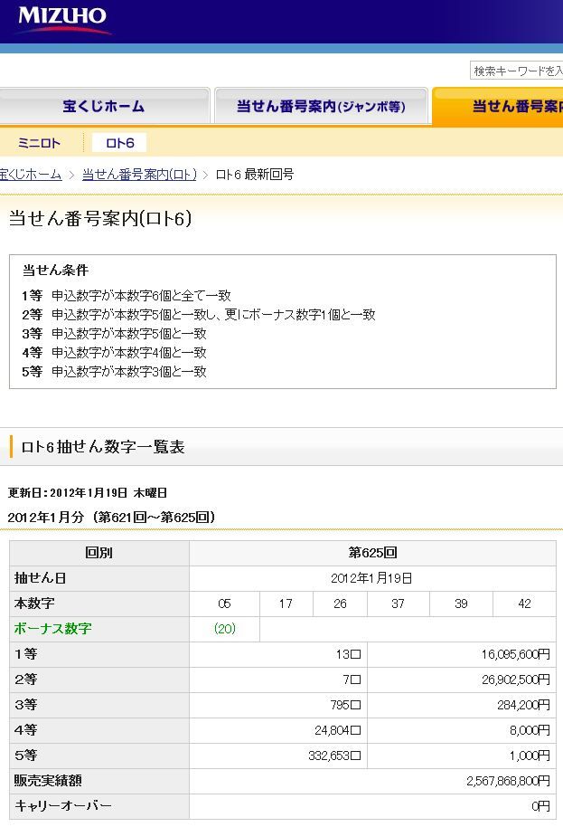Click the 795口 winners cell
563x827 pixels.
(278, 705)
